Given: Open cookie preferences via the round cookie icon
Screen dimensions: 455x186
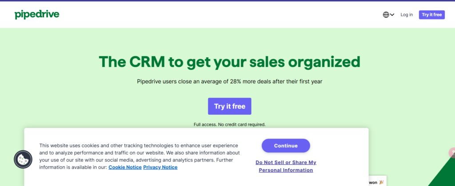Looking at the screenshot, I should coord(23,159).
